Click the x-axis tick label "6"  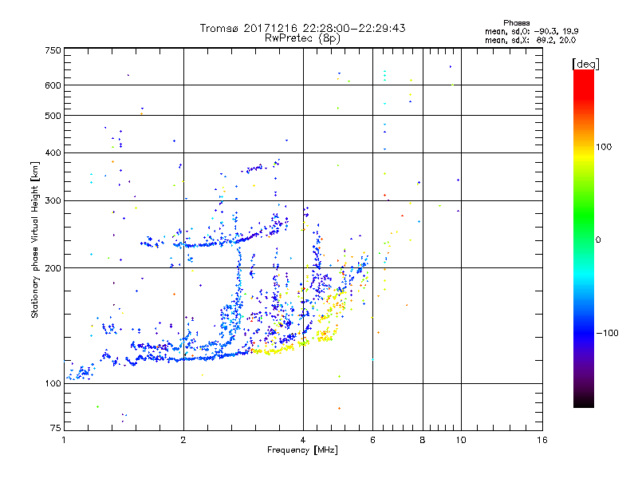pos(372,440)
